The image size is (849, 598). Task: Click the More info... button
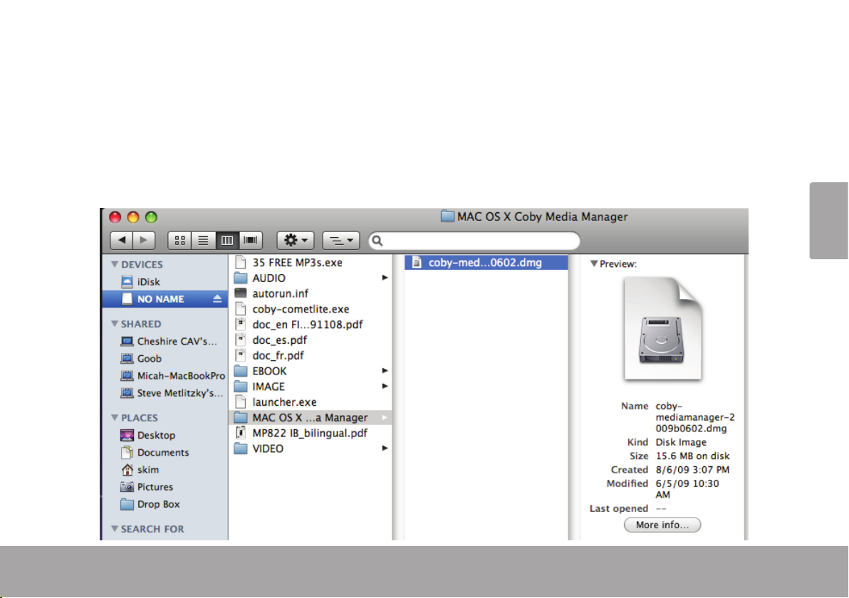(662, 525)
